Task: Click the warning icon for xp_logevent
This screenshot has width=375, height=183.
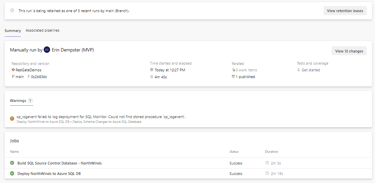Action: 12,118
